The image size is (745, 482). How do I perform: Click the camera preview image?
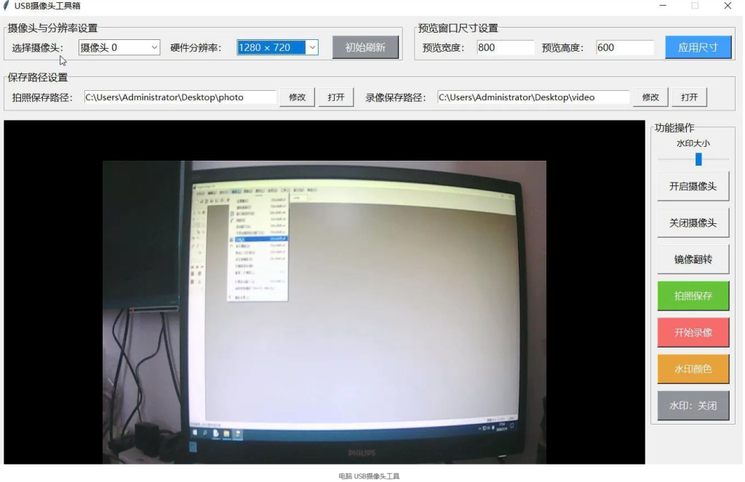click(x=324, y=312)
